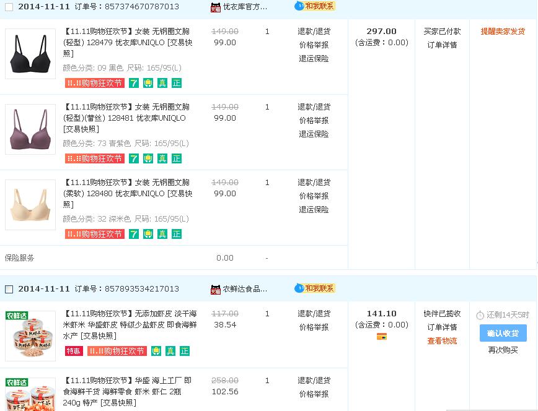Viewport: 538px width, 411px height.
Task: Click the Tmall icon beside 农鲜达食品 shop
Action: click(x=216, y=289)
